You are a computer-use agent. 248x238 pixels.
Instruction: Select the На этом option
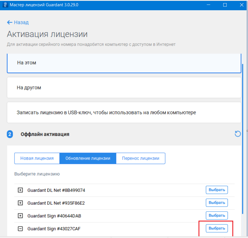[124, 63]
